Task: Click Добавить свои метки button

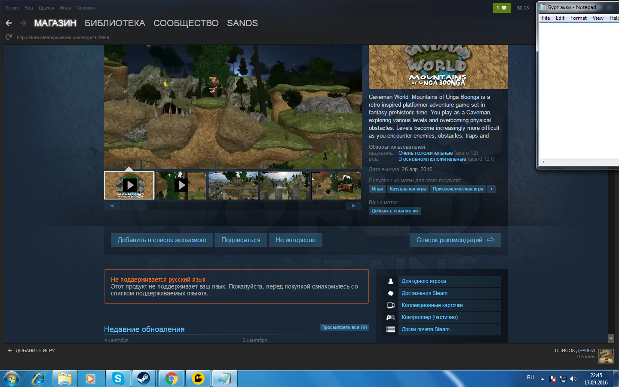Action: 395,211
